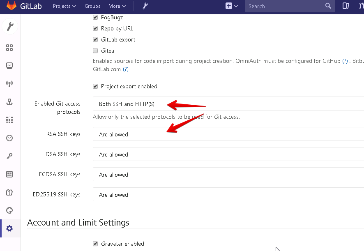Uncheck the FogBugz import source
Image resolution: width=364 pixels, height=251 pixels.
tap(95, 17)
